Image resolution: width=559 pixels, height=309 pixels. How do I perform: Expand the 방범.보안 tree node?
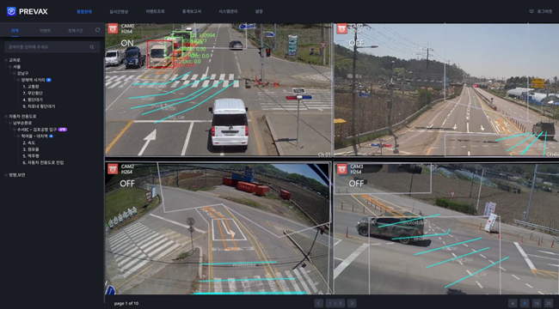point(6,175)
